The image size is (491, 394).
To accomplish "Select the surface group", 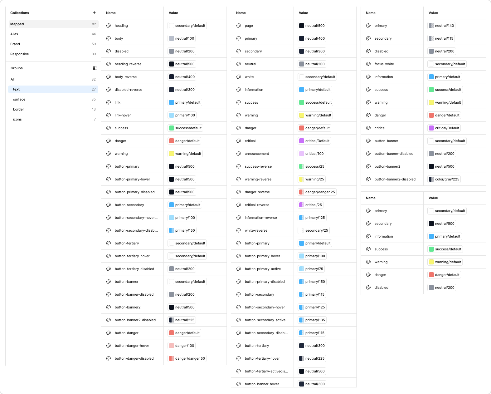I will click(x=19, y=99).
